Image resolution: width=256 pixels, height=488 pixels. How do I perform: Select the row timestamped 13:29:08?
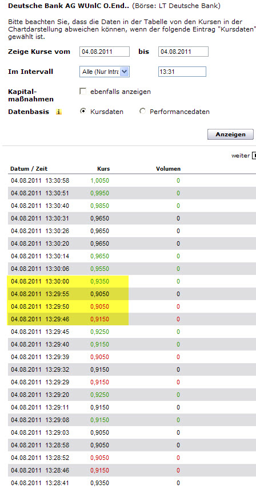(132, 420)
